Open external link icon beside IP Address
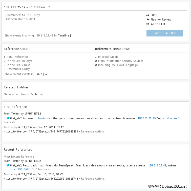 point(48,7)
